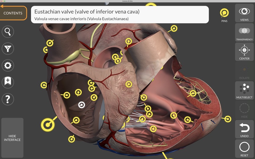Click the Eustachian valve title bar
255x159 pixels.
[120, 15]
